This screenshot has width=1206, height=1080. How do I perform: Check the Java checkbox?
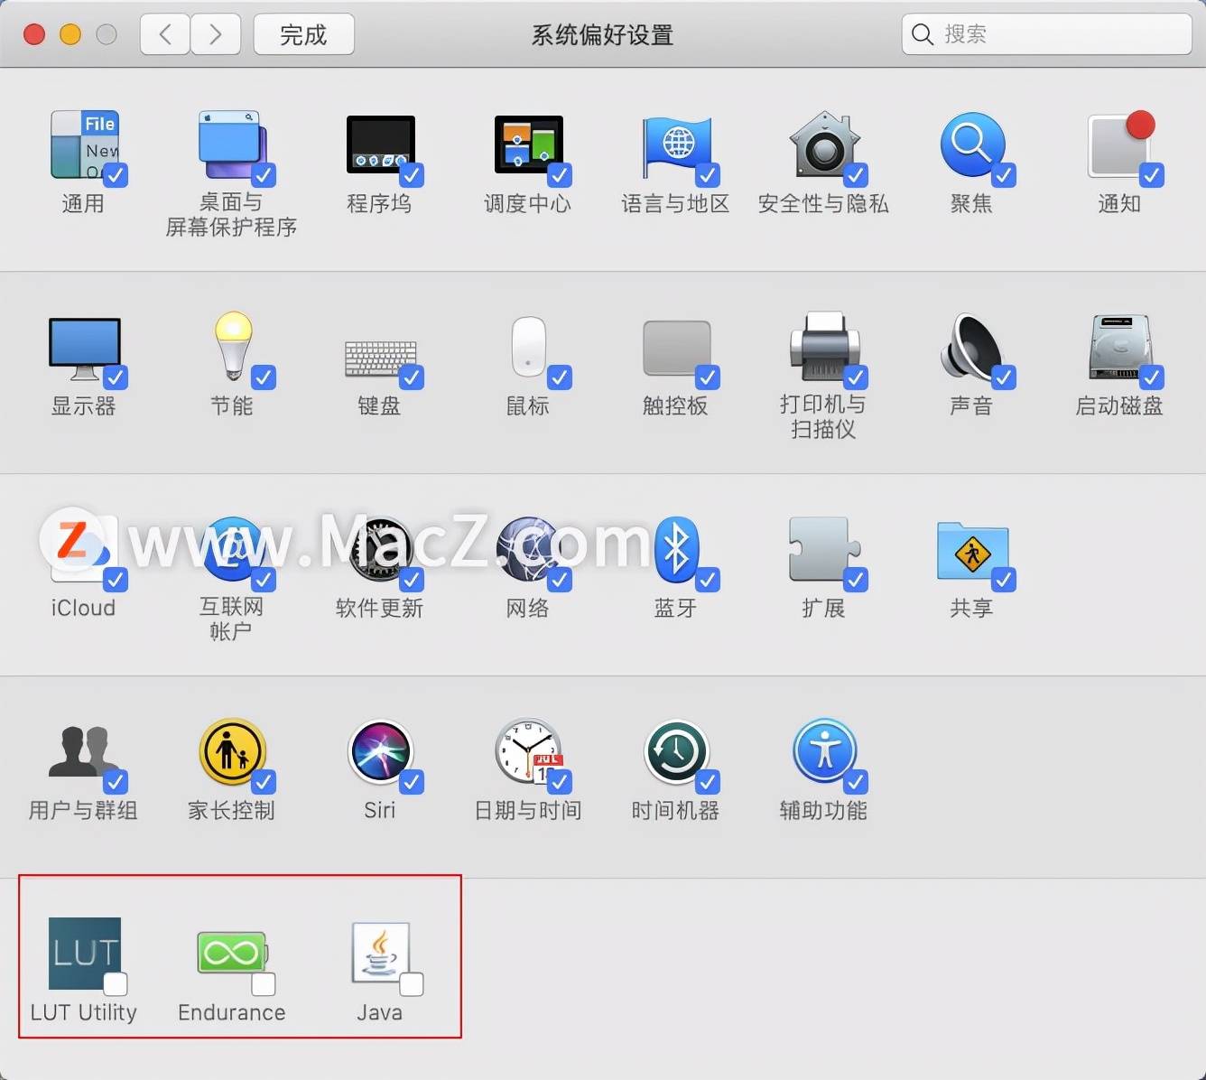coord(412,984)
